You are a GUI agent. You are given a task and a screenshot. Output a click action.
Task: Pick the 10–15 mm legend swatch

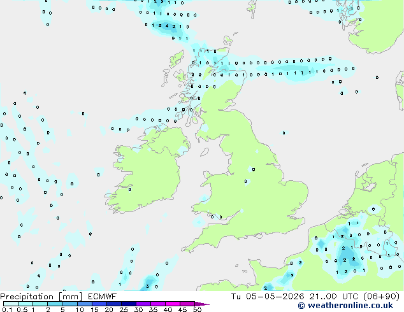coord(84,304)
